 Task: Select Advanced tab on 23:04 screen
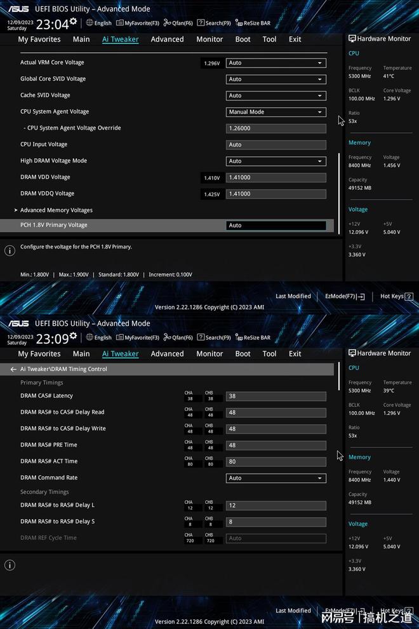[167, 39]
